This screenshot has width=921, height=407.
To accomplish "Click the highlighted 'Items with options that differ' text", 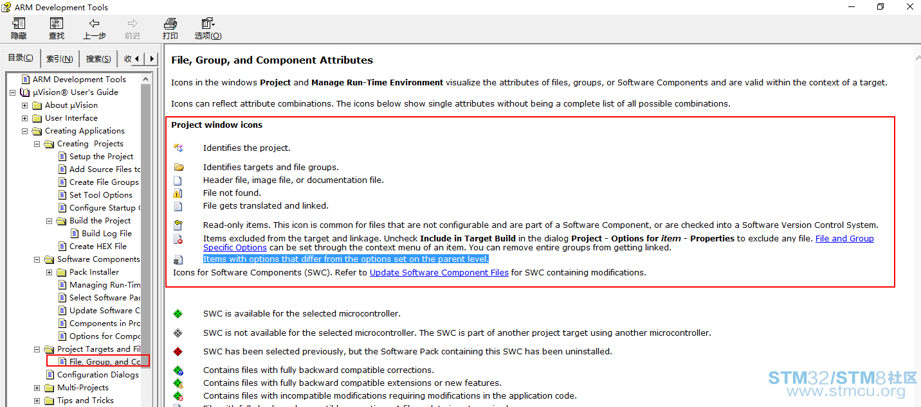I will (x=346, y=259).
